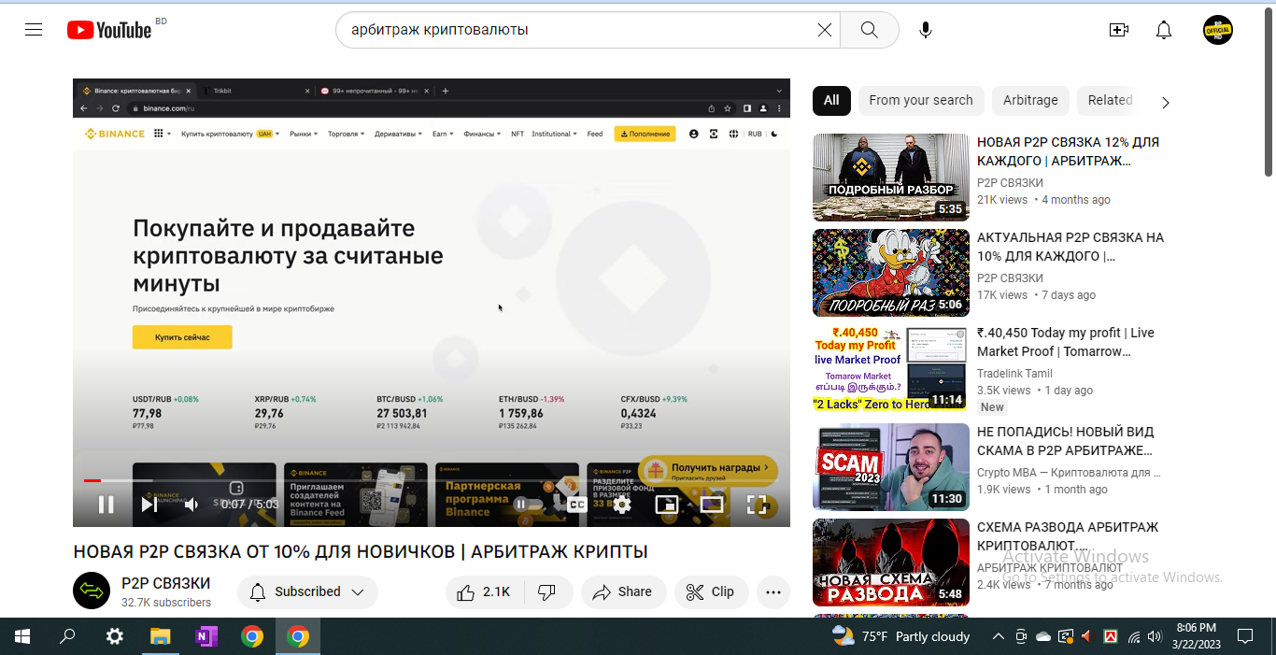Open the account avatar menu
The image size is (1276, 655).
pyautogui.click(x=1217, y=30)
